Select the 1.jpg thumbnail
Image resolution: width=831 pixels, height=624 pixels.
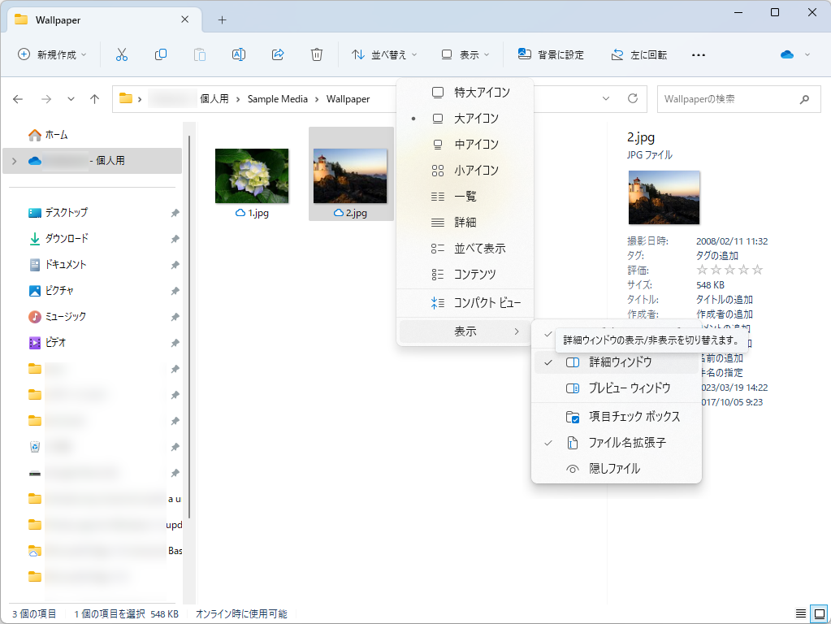pos(252,175)
